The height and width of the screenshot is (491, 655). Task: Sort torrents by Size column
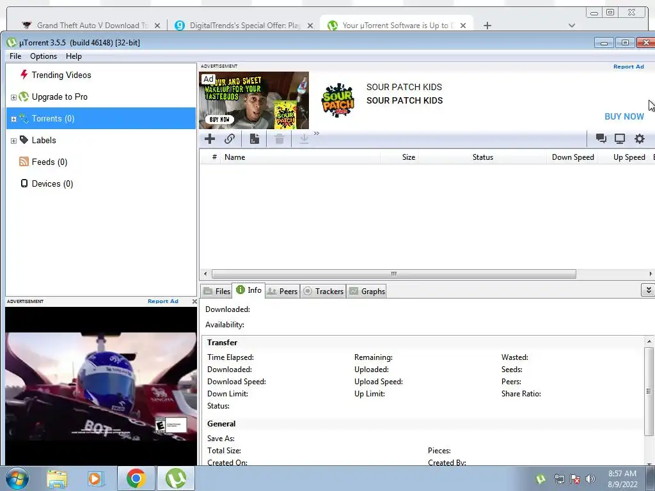pos(399,157)
